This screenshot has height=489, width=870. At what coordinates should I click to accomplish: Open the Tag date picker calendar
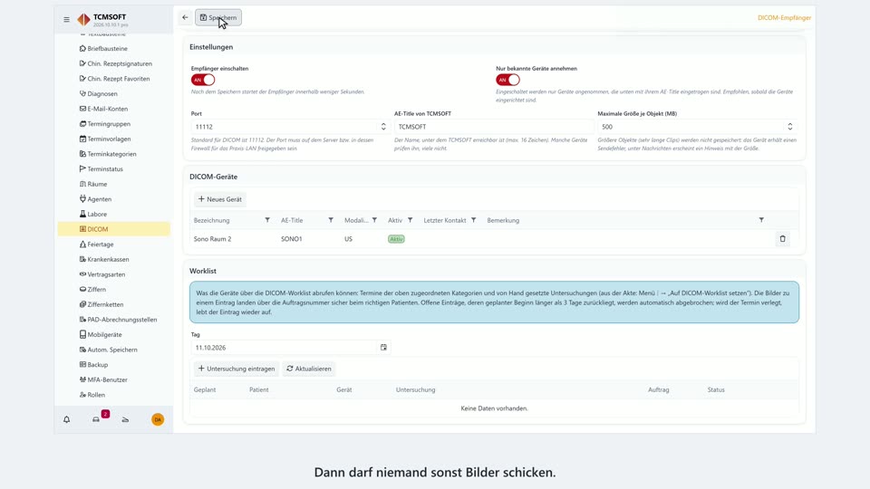[383, 348]
